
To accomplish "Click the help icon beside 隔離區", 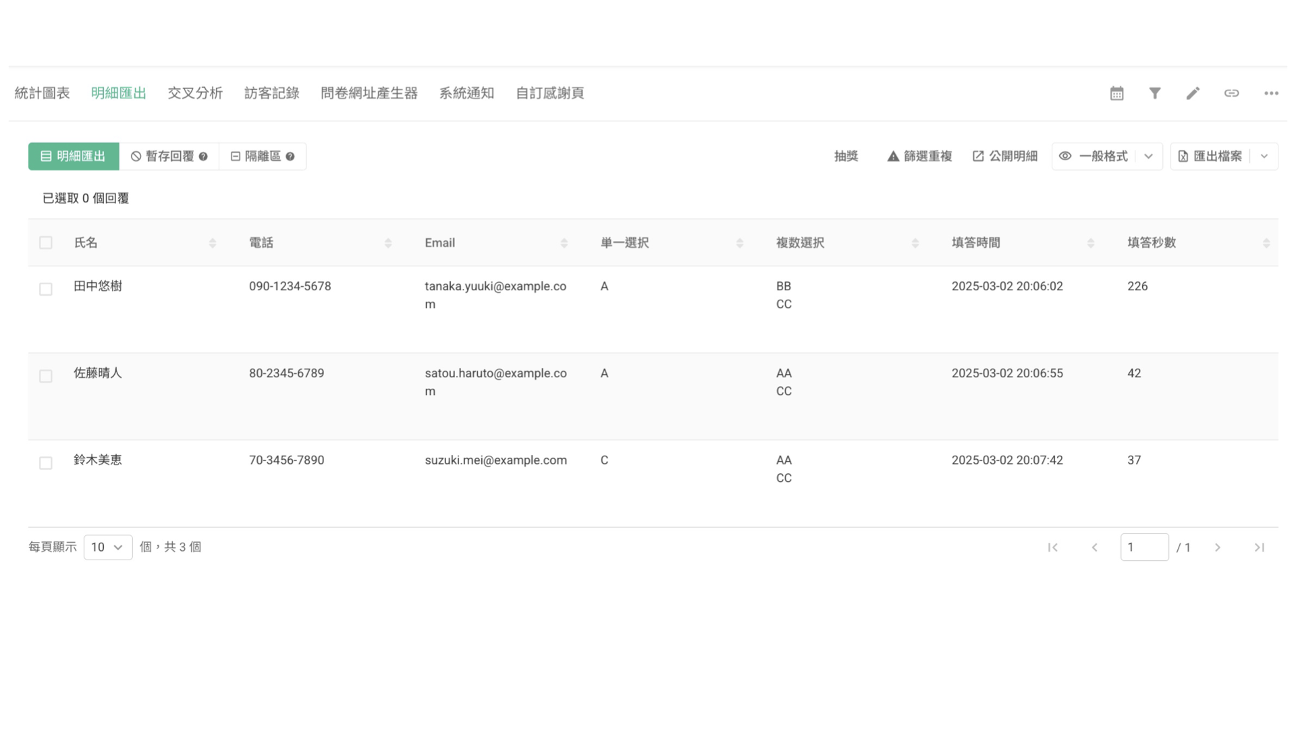I will (x=290, y=157).
